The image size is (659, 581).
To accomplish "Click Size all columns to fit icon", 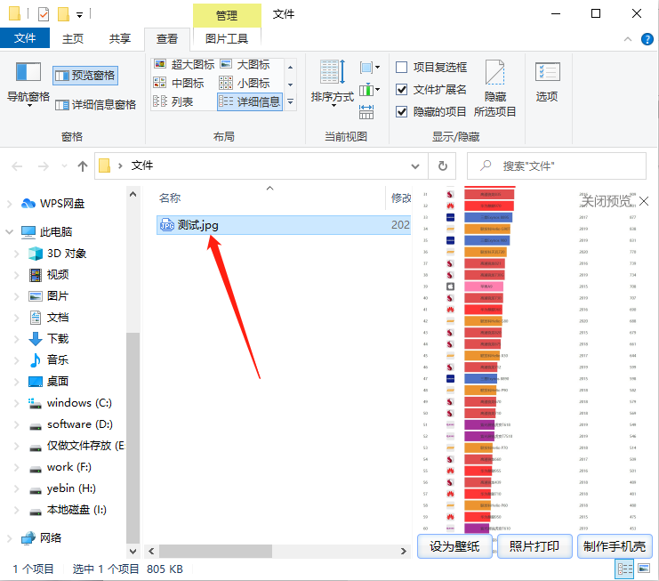I will (366, 112).
